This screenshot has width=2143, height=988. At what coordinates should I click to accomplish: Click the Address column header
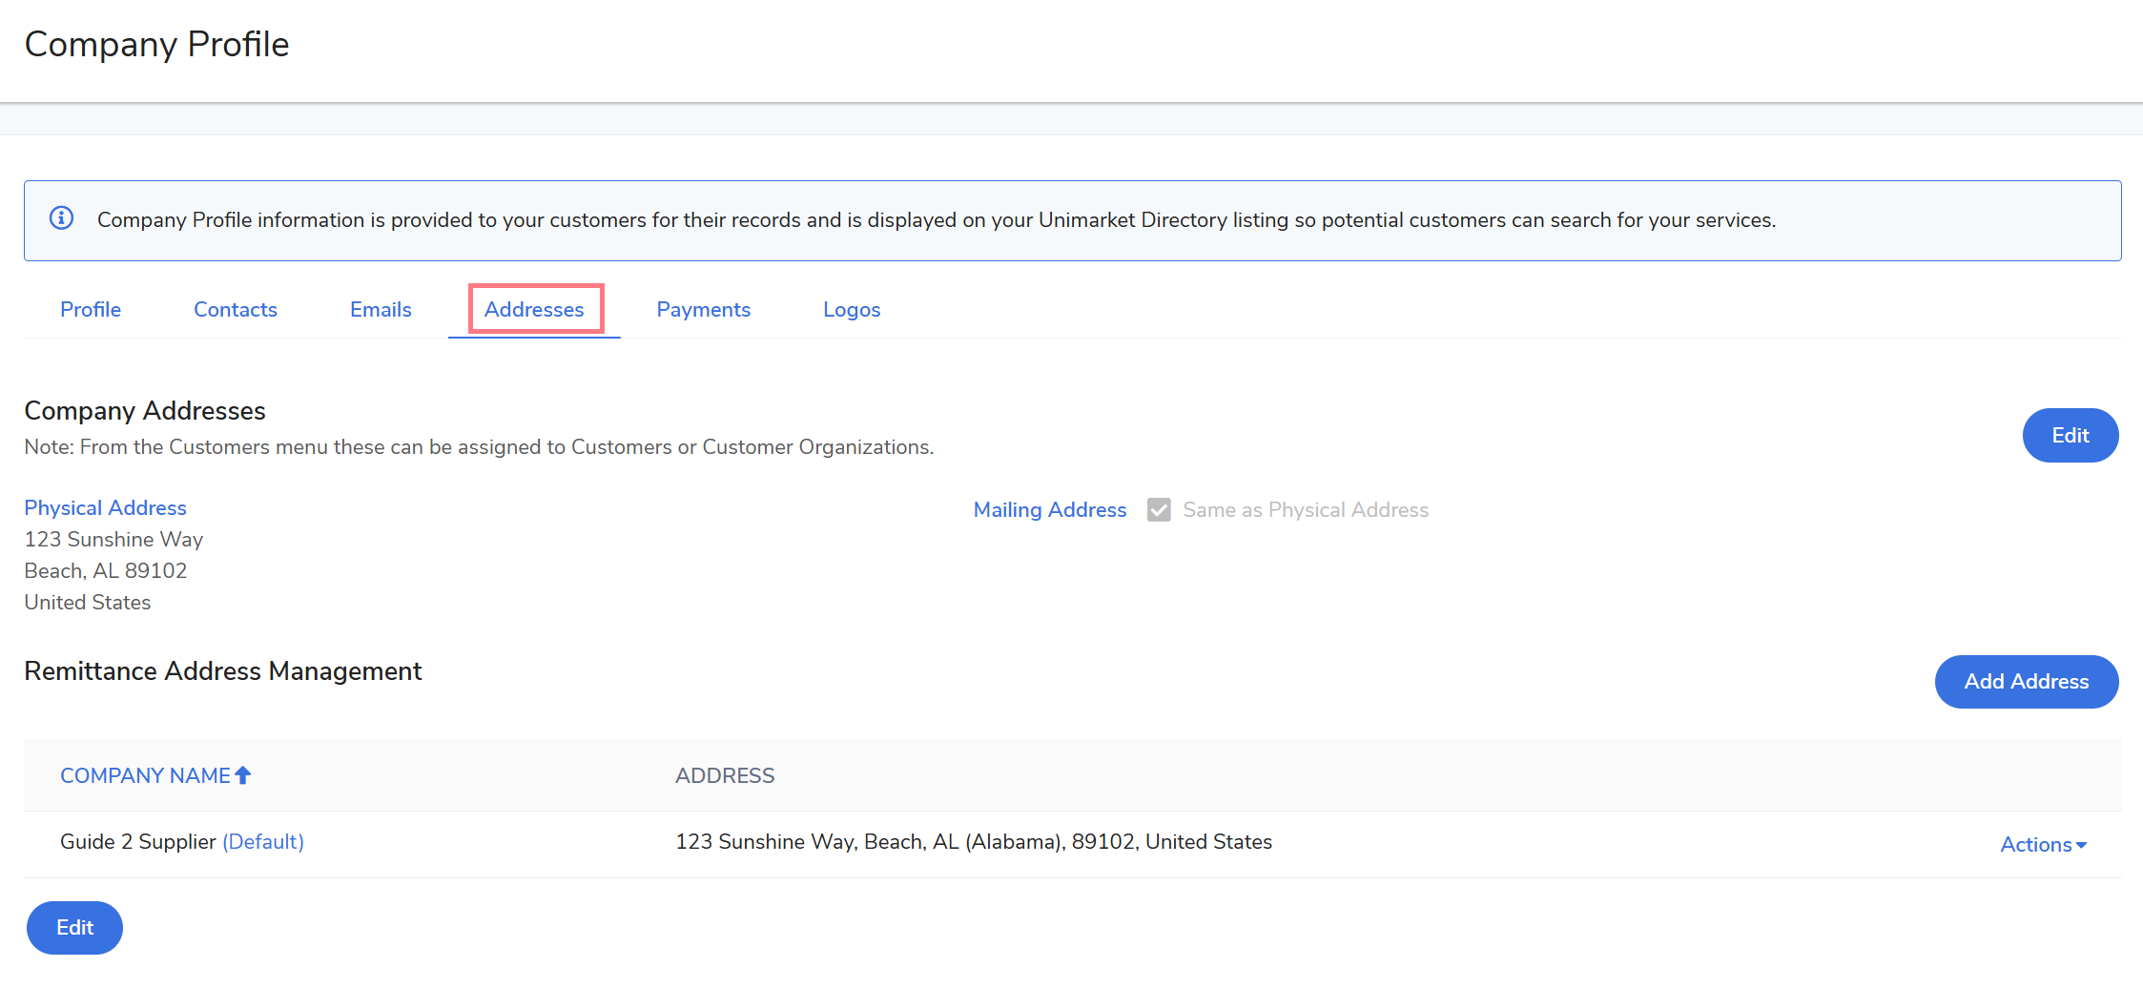point(725,775)
